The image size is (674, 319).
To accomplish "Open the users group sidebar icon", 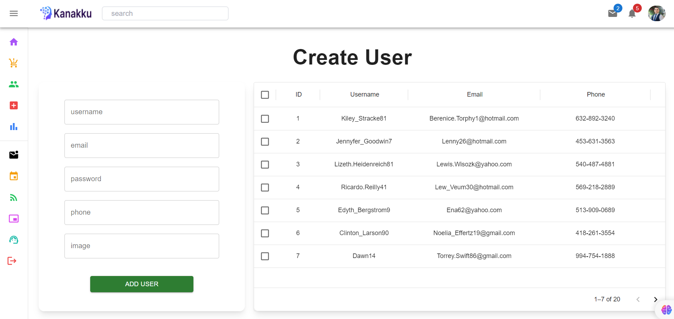I will [14, 84].
